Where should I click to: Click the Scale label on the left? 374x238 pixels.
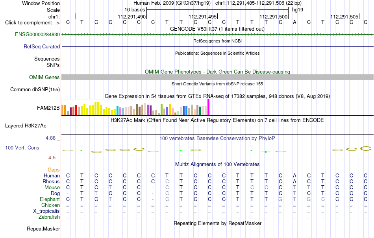click(53, 10)
